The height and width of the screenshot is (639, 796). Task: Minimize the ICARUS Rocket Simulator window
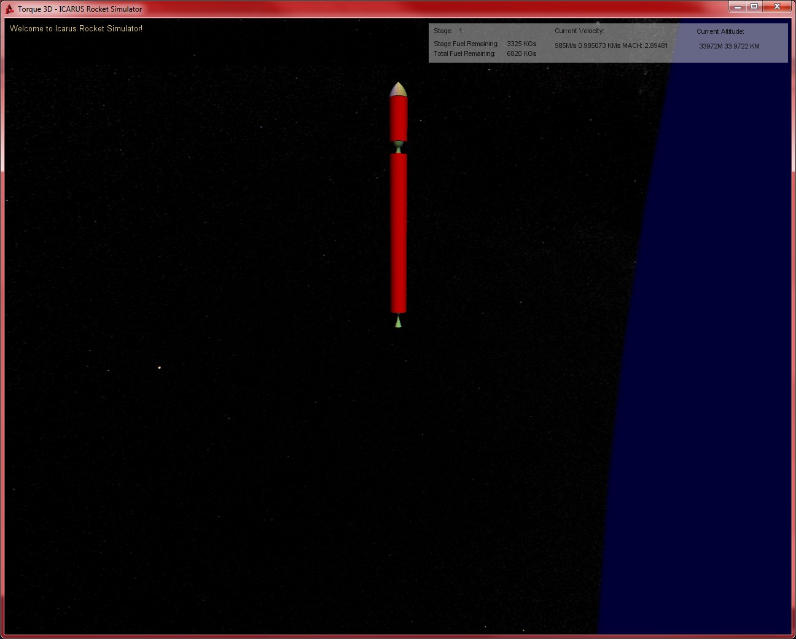coord(738,6)
